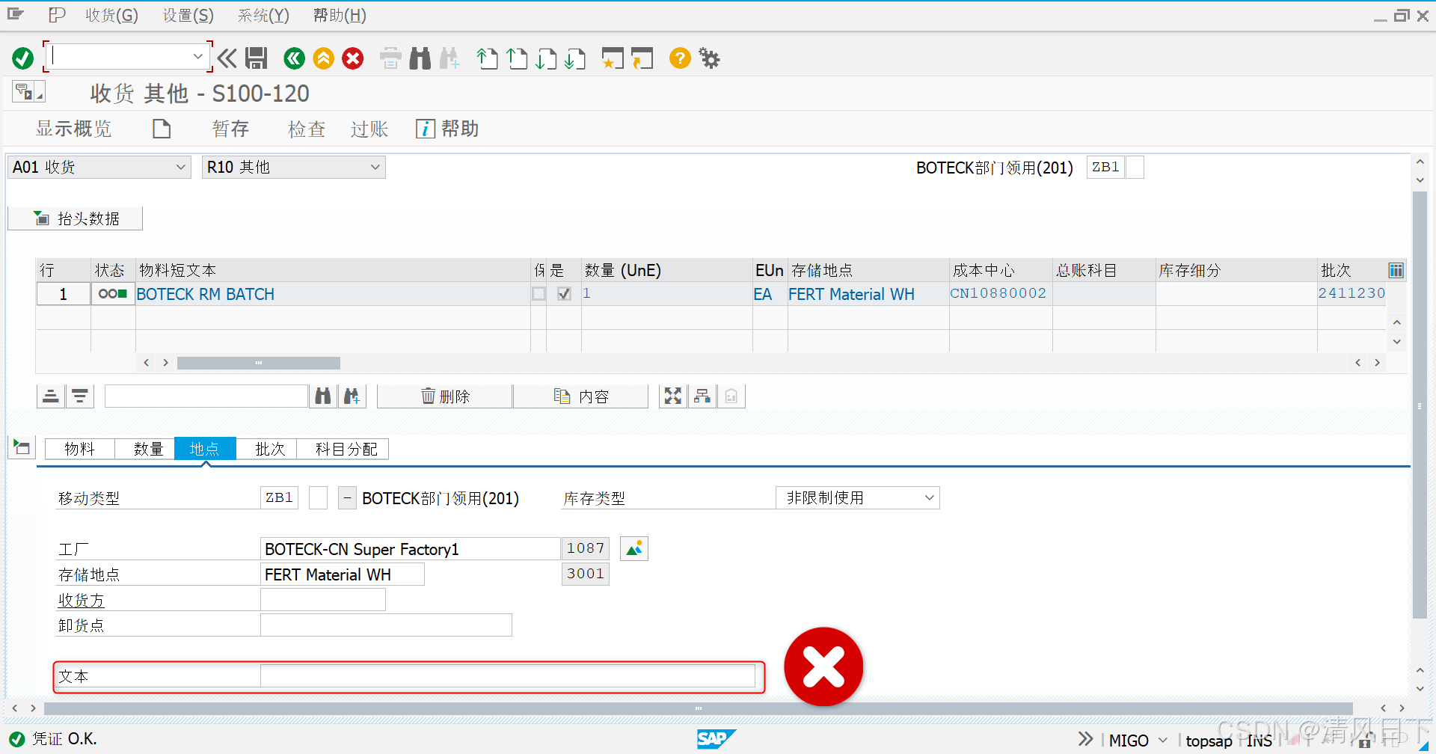Open the 收货(G) menu

pos(111,15)
